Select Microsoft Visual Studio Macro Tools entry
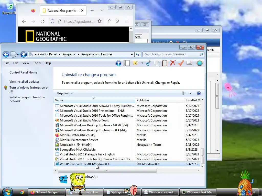262x196 pixels. pyautogui.click(x=127, y=120)
